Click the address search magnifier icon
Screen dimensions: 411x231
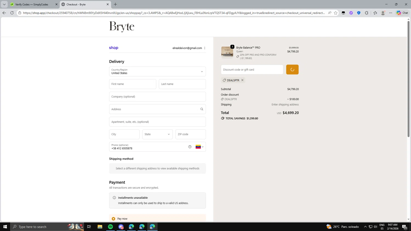202,109
